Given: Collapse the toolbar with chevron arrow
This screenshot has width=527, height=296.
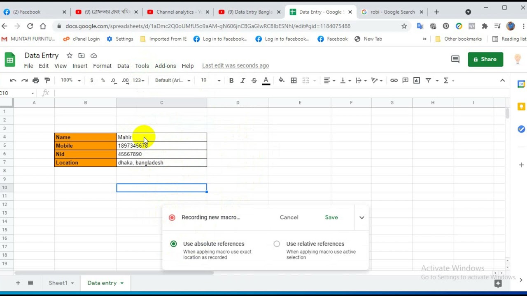Looking at the screenshot, I should pos(502,81).
